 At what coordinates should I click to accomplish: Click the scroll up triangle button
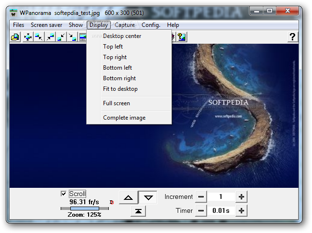coord(129,197)
